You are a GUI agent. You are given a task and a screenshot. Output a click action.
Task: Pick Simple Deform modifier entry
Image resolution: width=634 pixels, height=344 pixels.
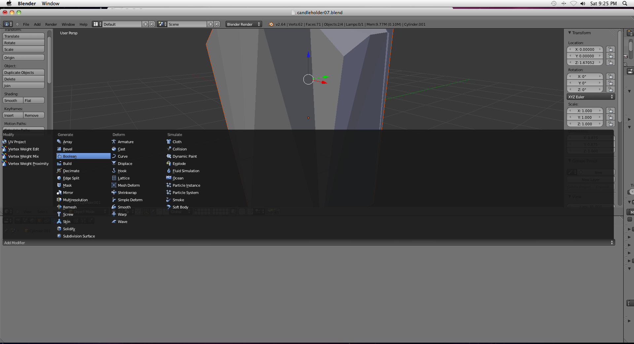coord(138,200)
